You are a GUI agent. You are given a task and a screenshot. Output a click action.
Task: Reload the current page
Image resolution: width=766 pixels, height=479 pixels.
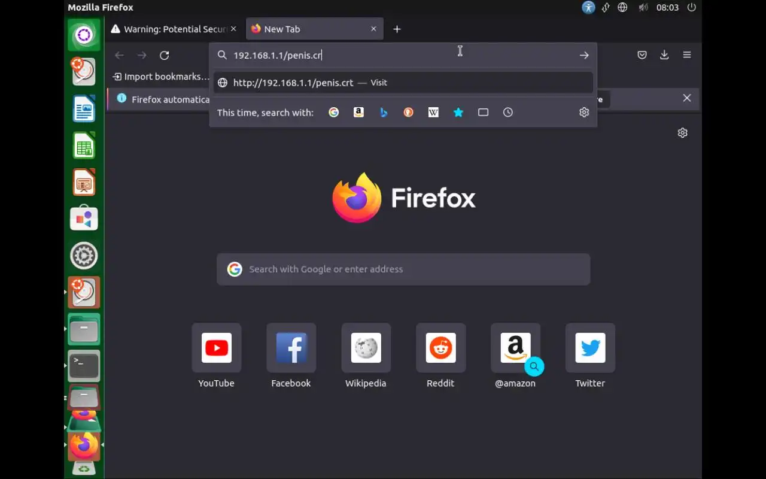coord(165,55)
